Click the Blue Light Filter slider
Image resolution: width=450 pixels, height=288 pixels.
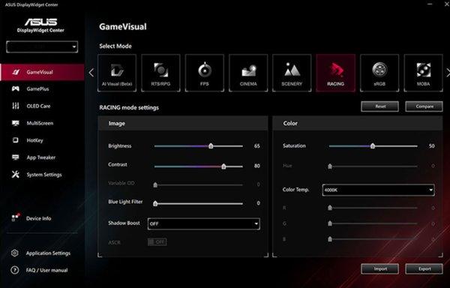tap(199, 204)
